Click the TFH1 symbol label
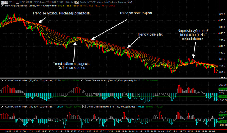Viewport: 227px width, 133px height. [x=12, y=2]
